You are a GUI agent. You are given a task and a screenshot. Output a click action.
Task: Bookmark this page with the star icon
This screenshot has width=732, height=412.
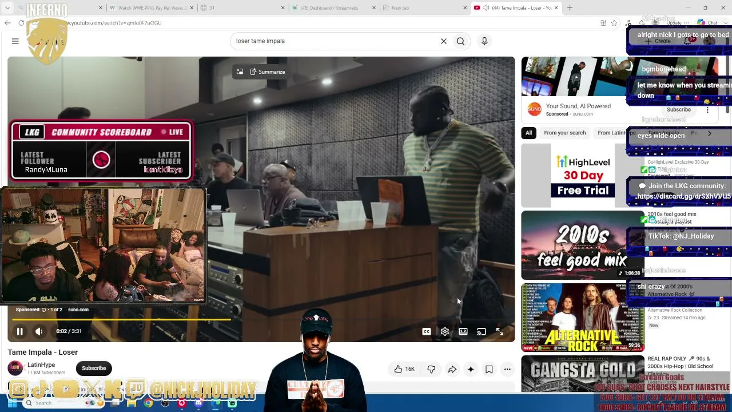click(614, 23)
